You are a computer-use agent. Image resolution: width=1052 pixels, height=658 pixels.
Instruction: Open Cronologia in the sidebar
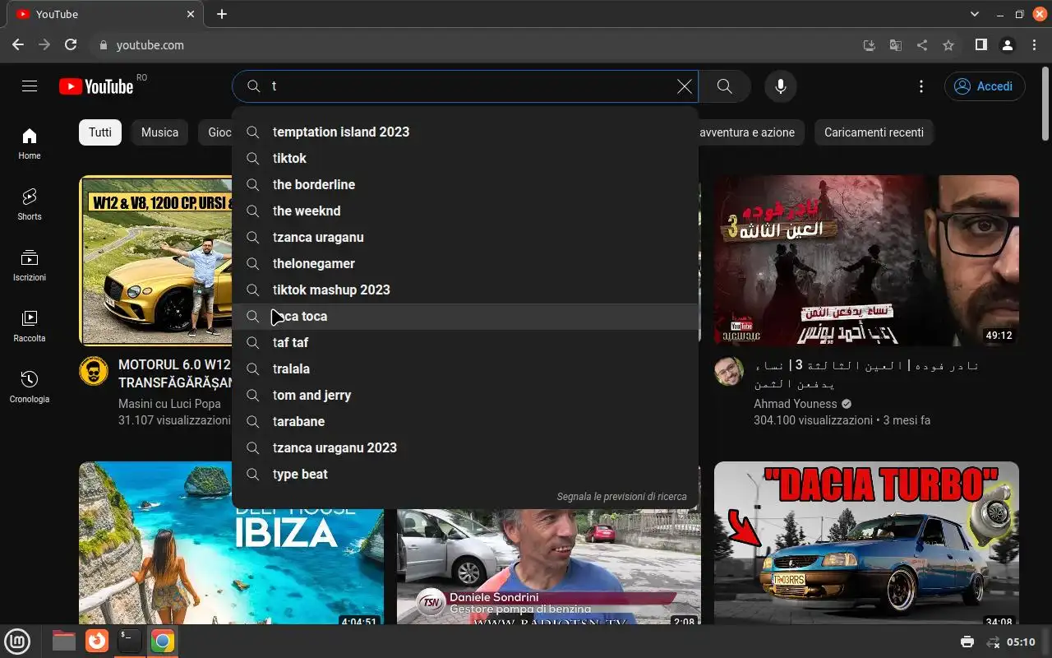click(30, 387)
